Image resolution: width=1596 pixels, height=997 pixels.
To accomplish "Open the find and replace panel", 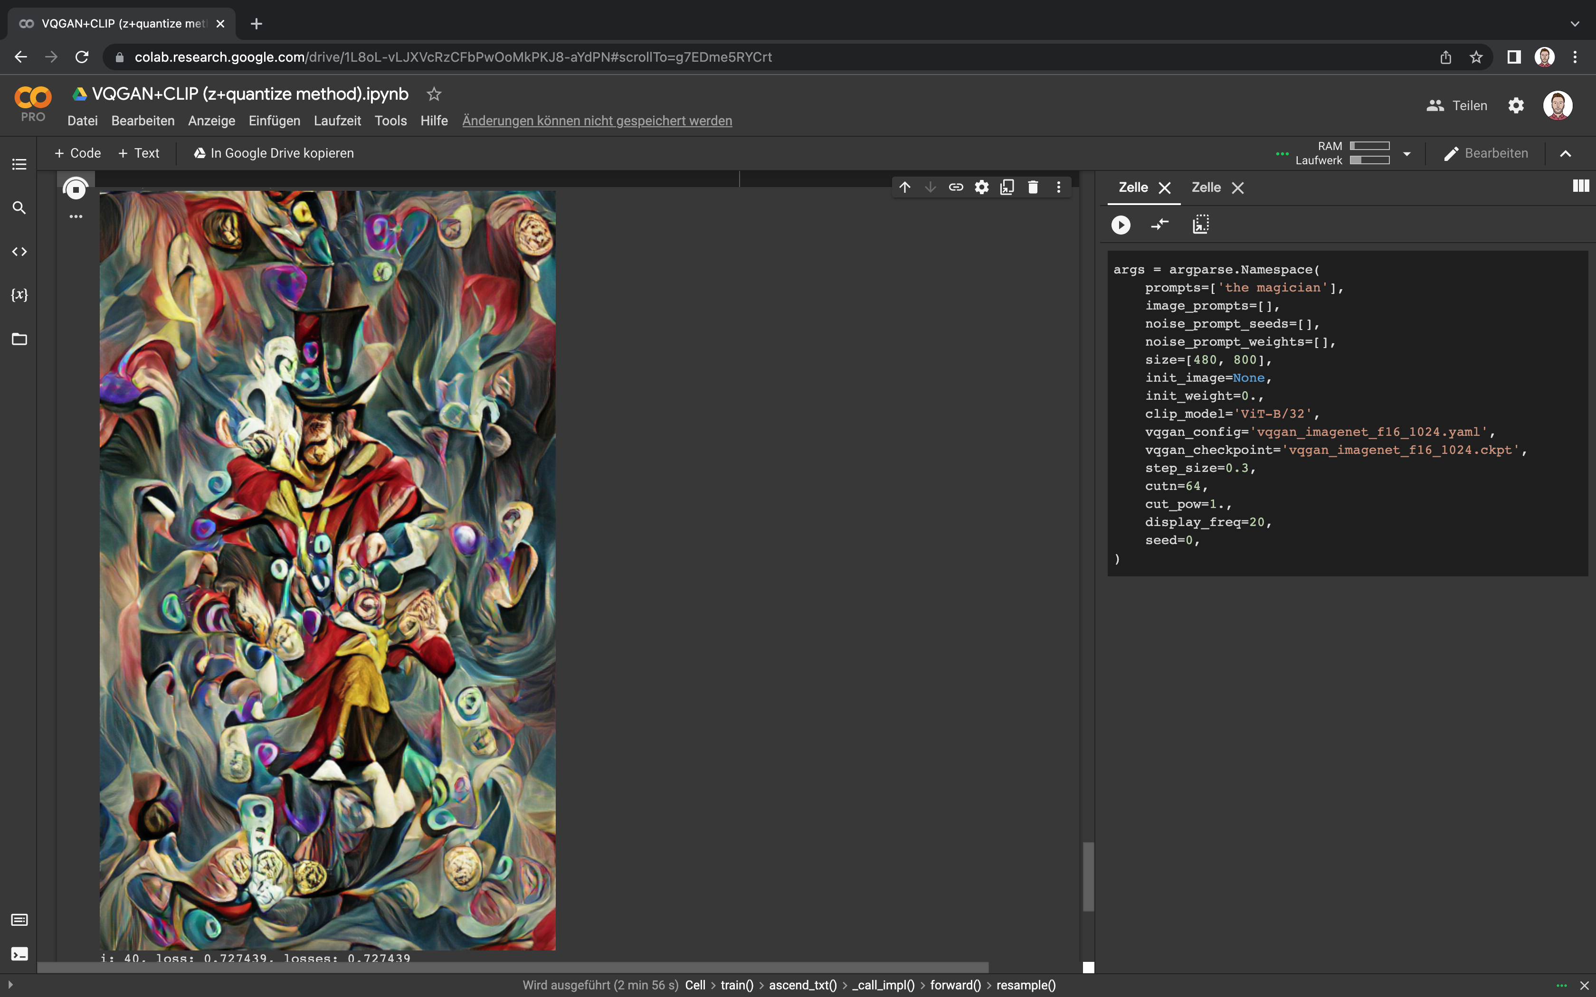I will (19, 208).
